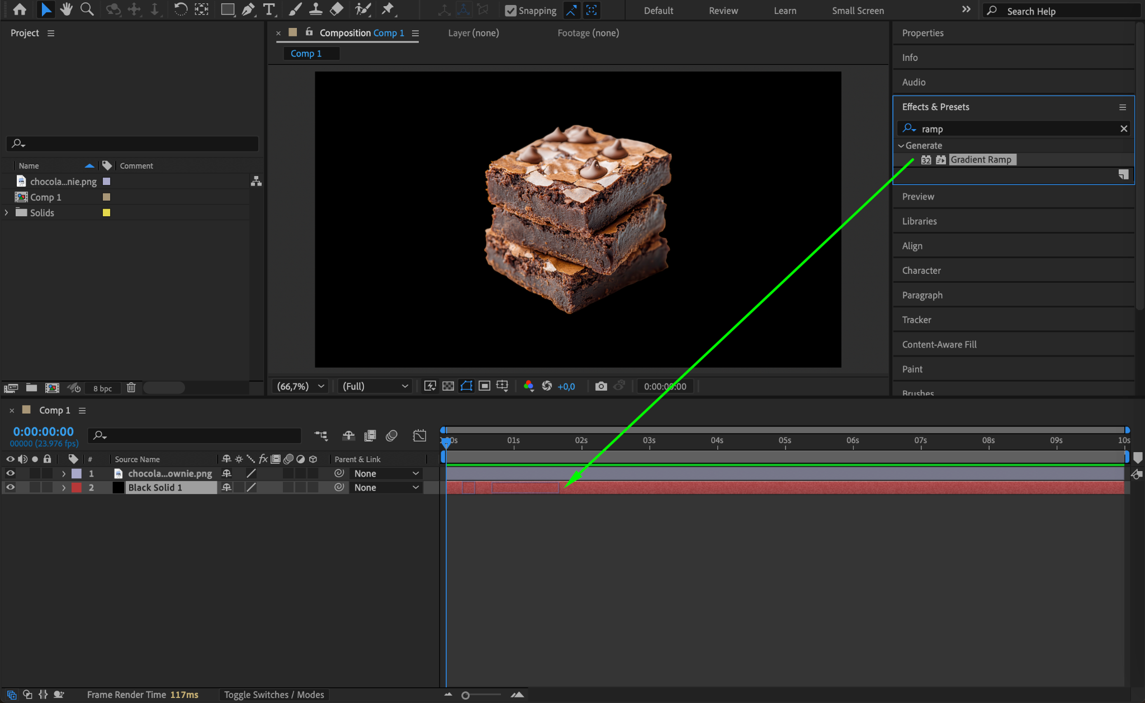This screenshot has height=703, width=1145.
Task: Select the Gradient Ramp effect
Action: click(x=981, y=160)
